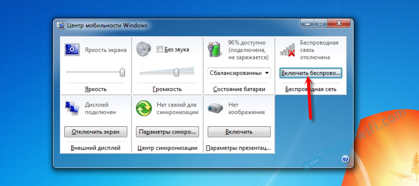Click the wireless signal bars icon
The image size is (419, 186).
[287, 50]
